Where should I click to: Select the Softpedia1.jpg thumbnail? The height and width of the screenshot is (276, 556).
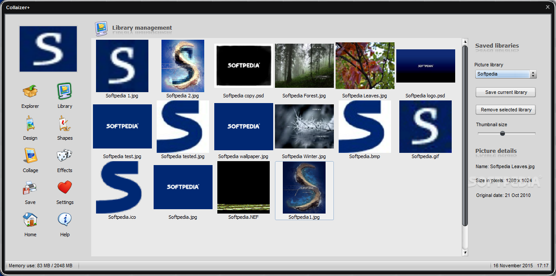point(304,187)
